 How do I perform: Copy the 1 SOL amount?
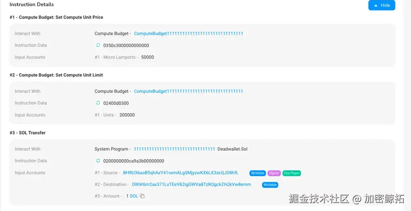(142, 196)
